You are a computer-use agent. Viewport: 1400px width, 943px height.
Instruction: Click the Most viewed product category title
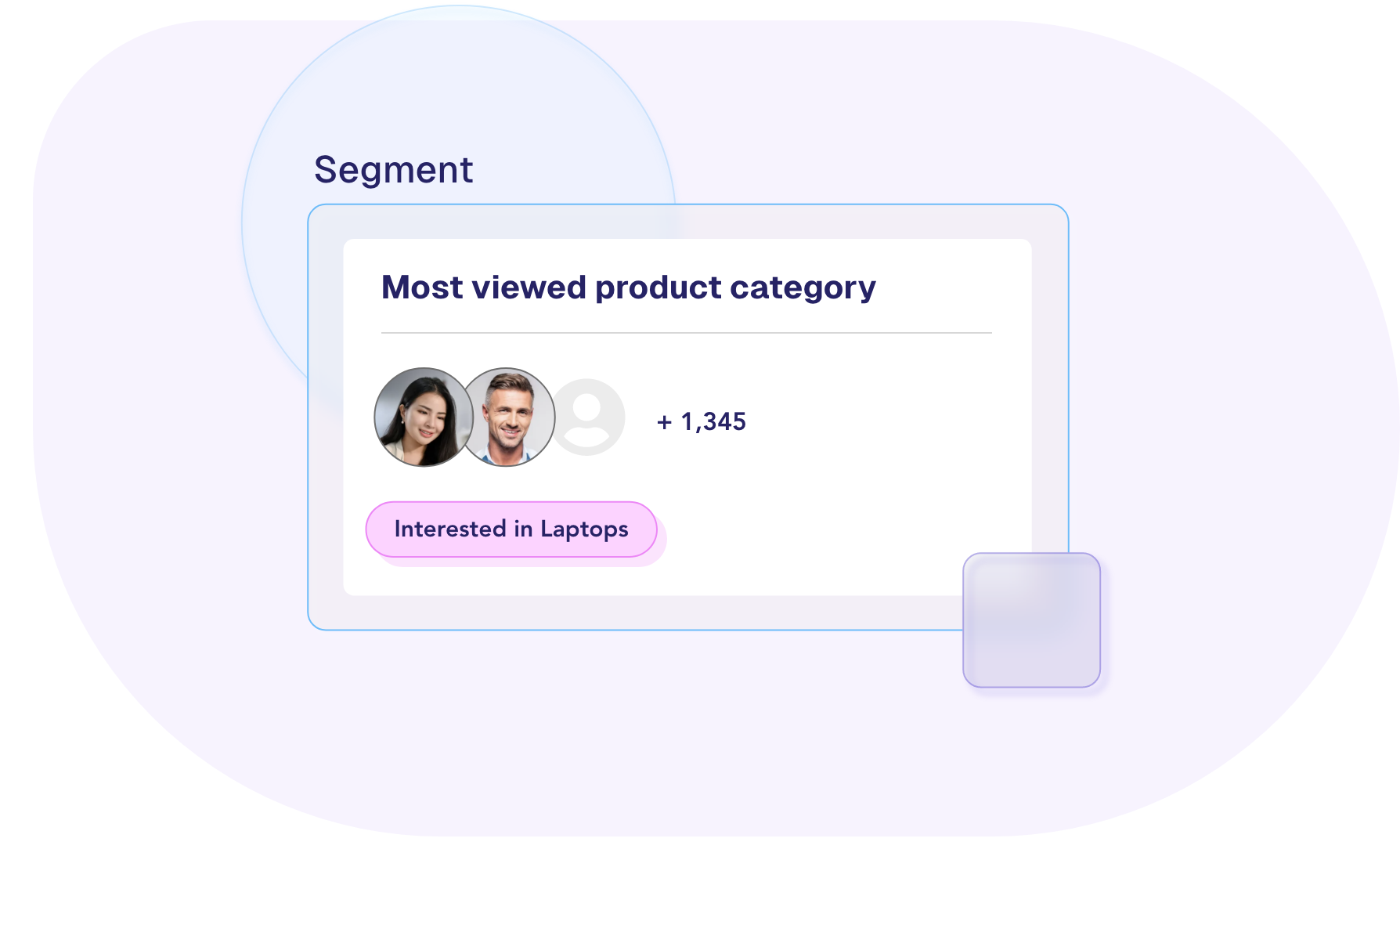pyautogui.click(x=629, y=288)
